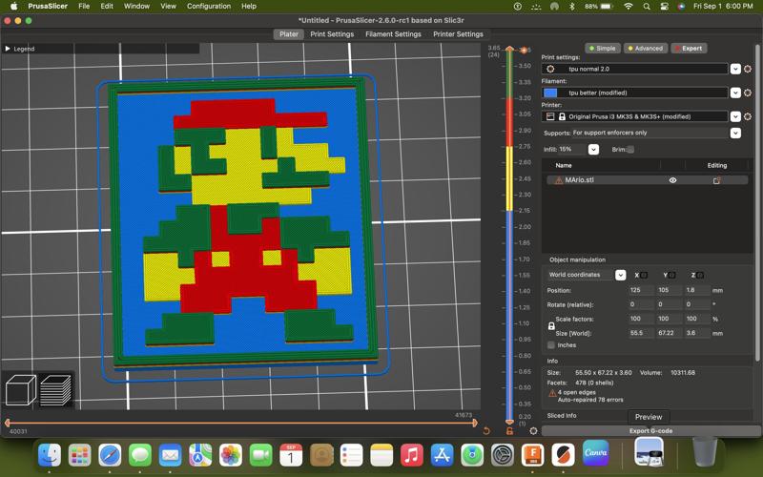The width and height of the screenshot is (763, 477).
Task: Toggle visibility eye for MArio.stl
Action: click(672, 180)
